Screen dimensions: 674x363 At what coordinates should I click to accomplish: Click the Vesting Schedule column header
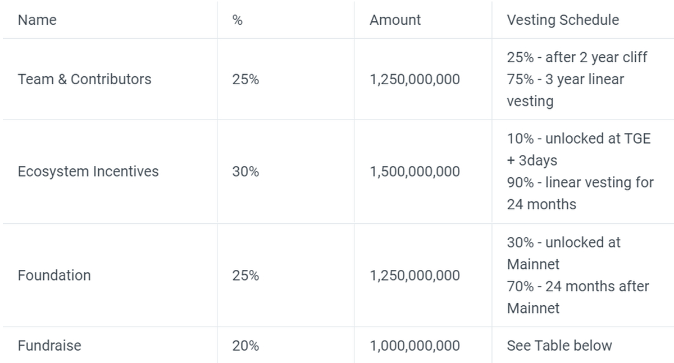pyautogui.click(x=563, y=20)
